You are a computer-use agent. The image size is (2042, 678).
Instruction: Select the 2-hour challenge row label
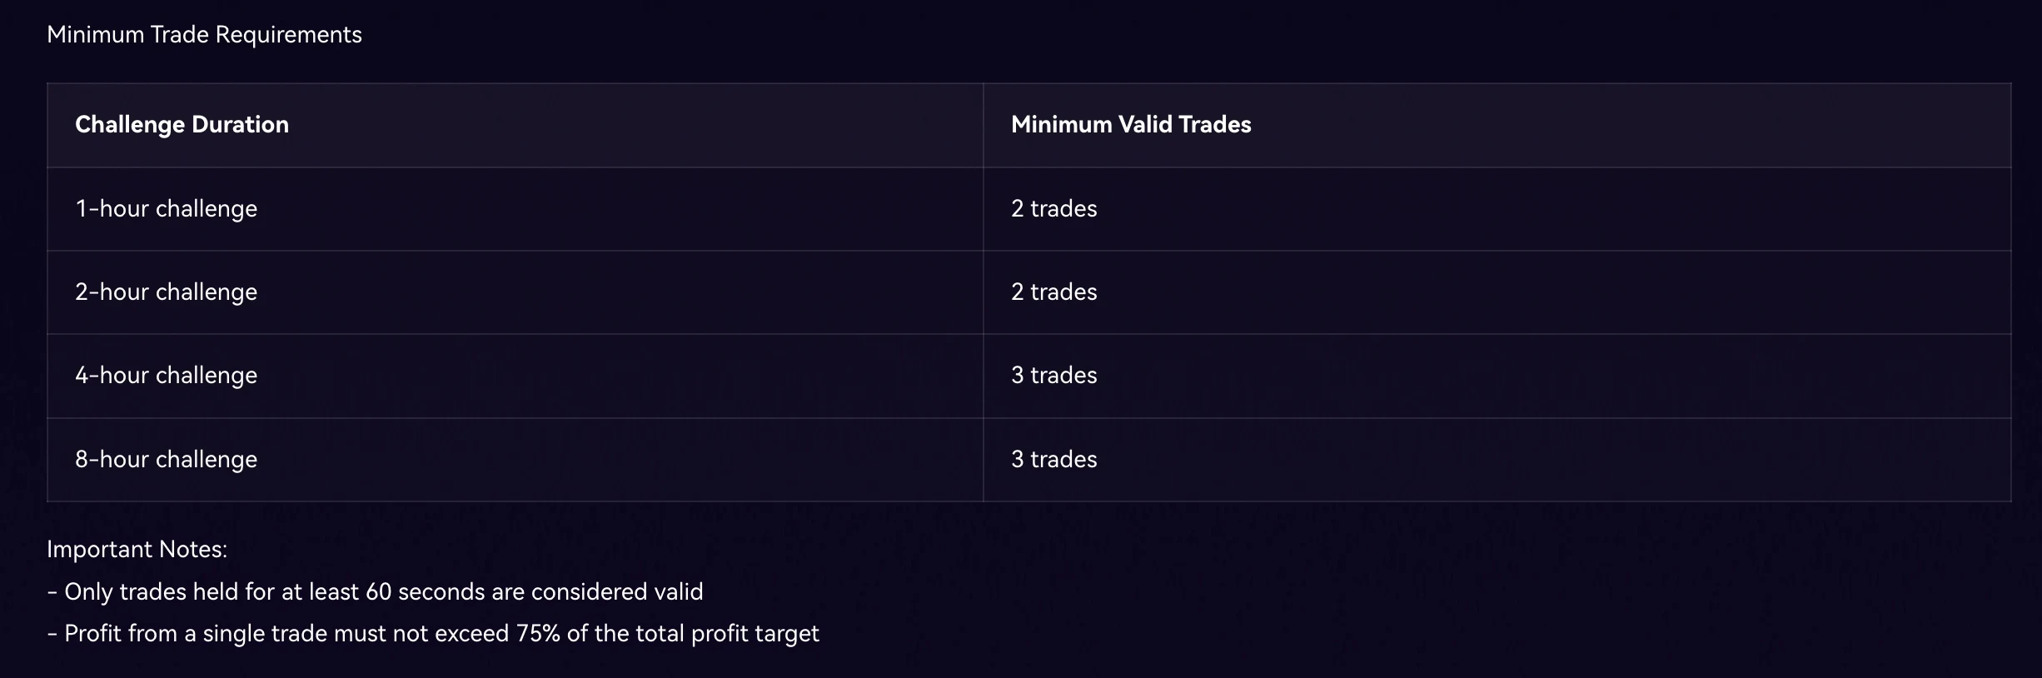pyautogui.click(x=166, y=292)
